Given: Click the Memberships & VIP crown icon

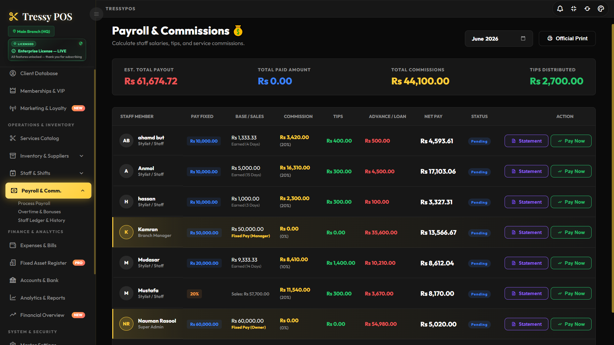Looking at the screenshot, I should click(x=13, y=91).
